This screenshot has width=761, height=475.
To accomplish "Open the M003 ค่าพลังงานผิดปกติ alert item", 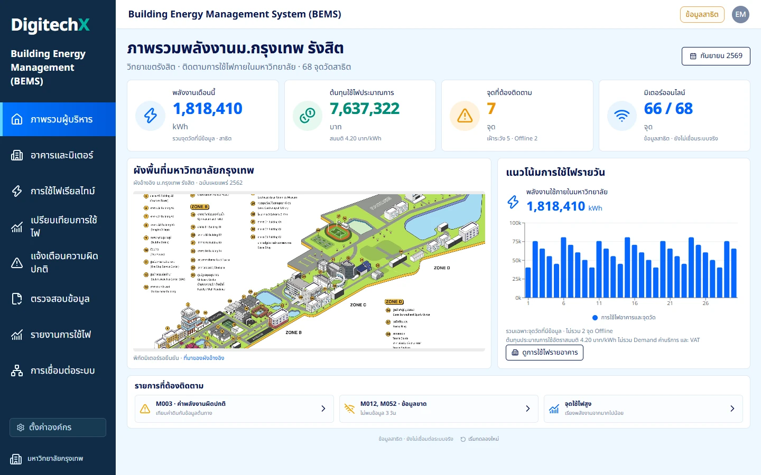I will [234, 408].
